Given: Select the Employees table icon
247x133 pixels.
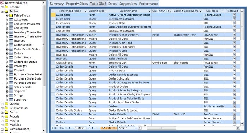Looking at the screenshot, I should [11, 28].
